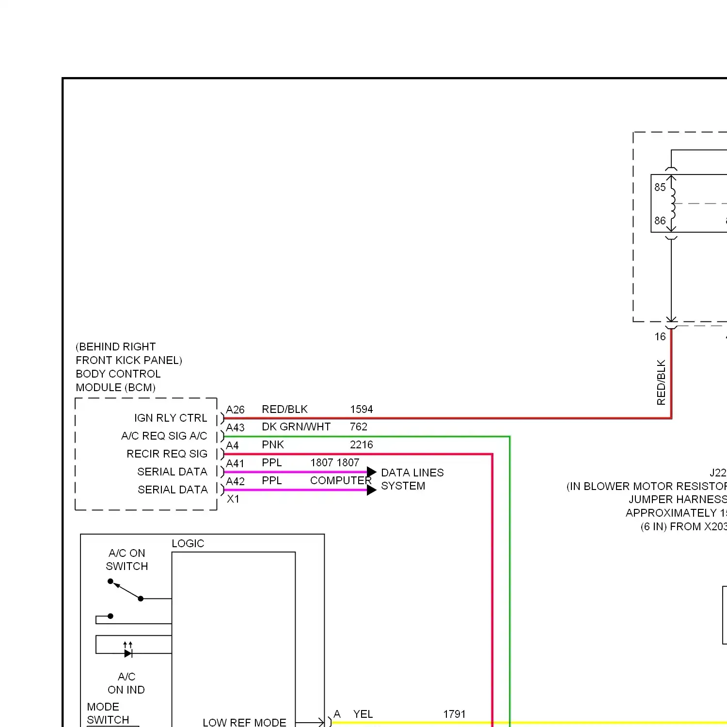Click the relay coil symbol between 85 and 86

(672, 204)
